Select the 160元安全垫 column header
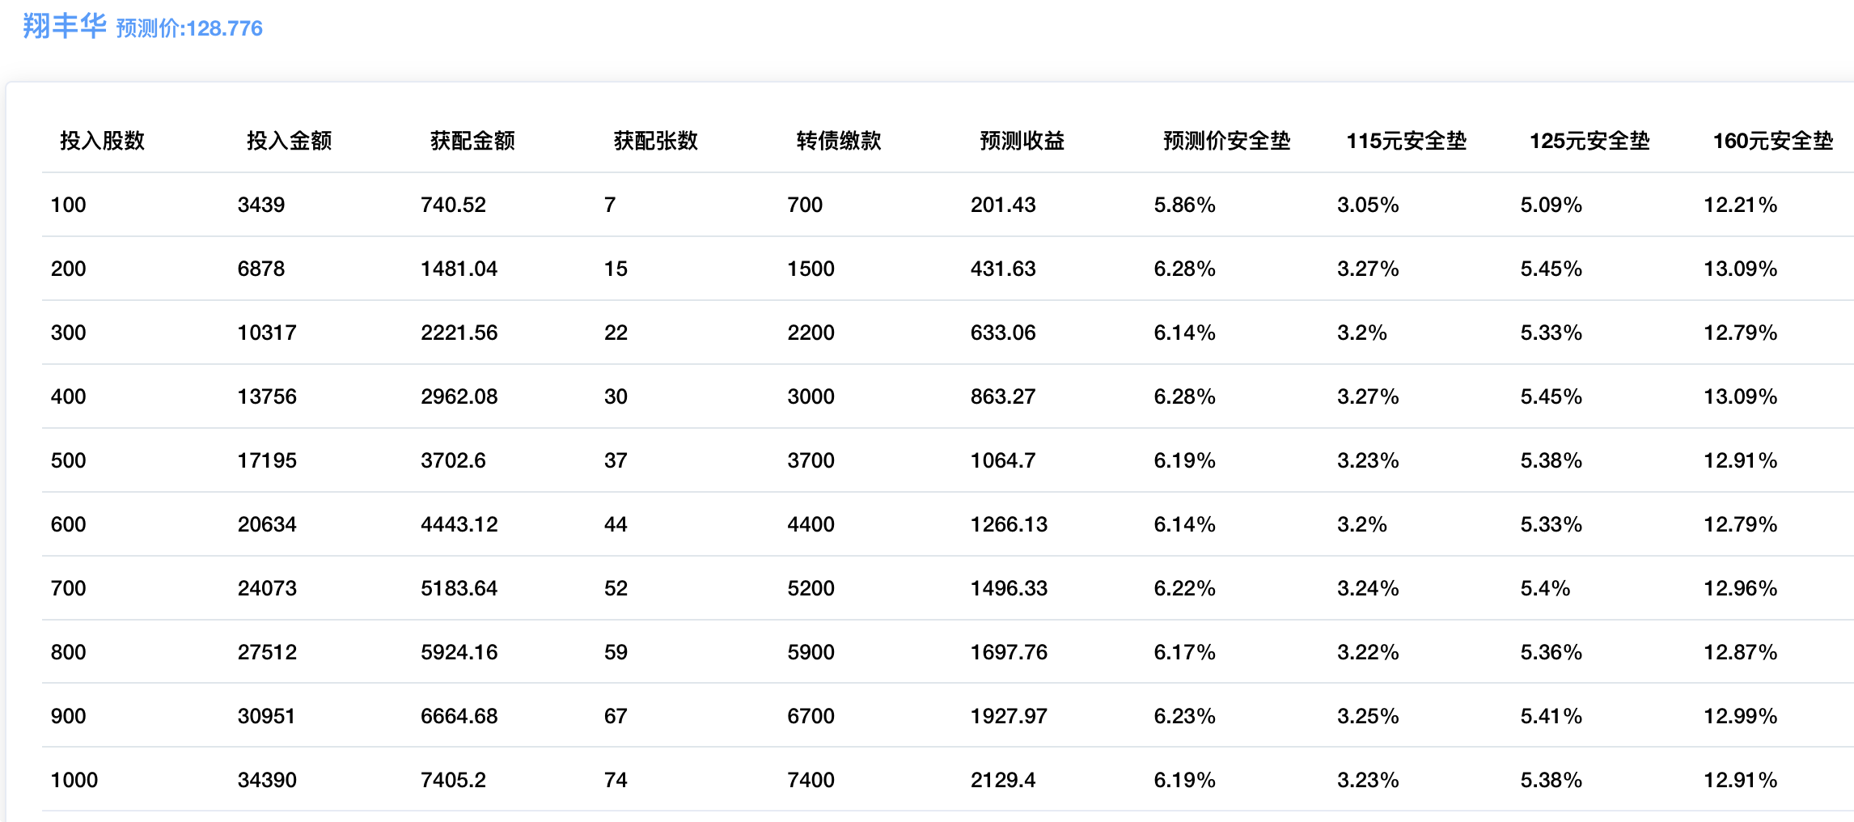 coord(1772,141)
